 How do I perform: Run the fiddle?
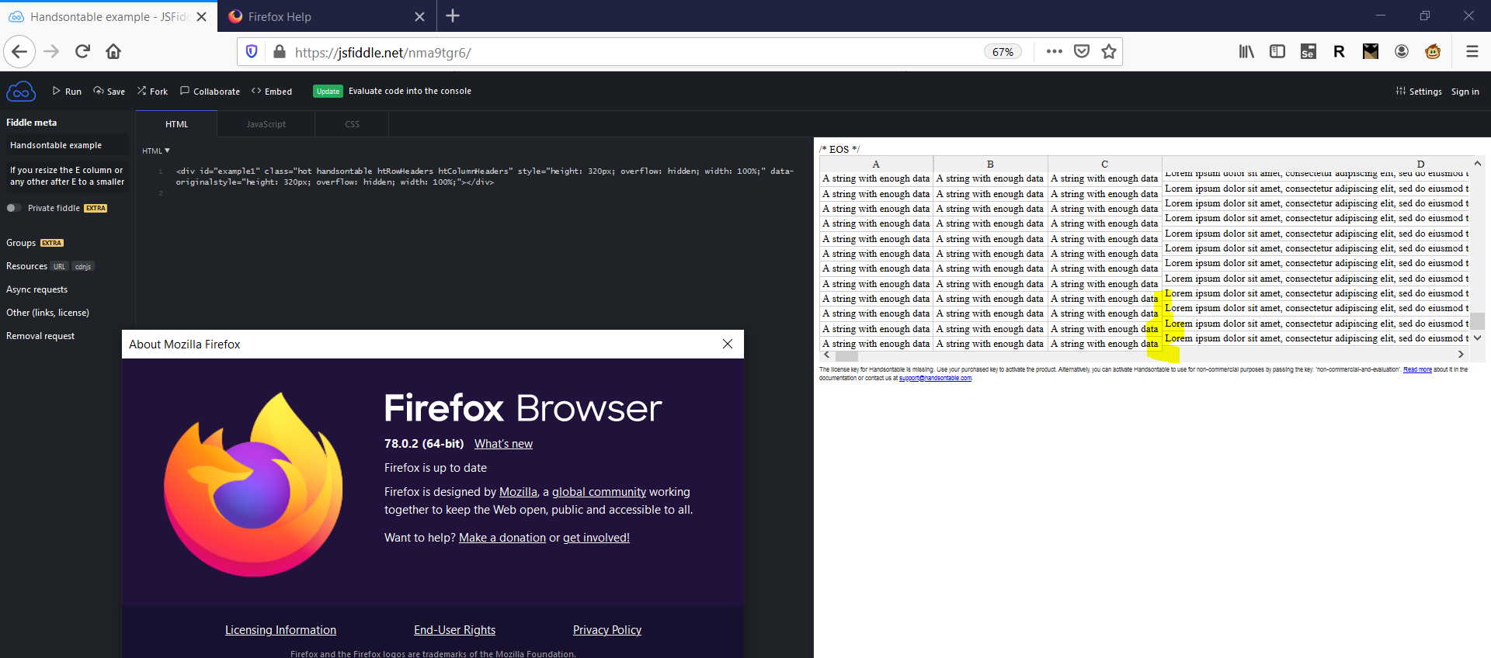(67, 92)
